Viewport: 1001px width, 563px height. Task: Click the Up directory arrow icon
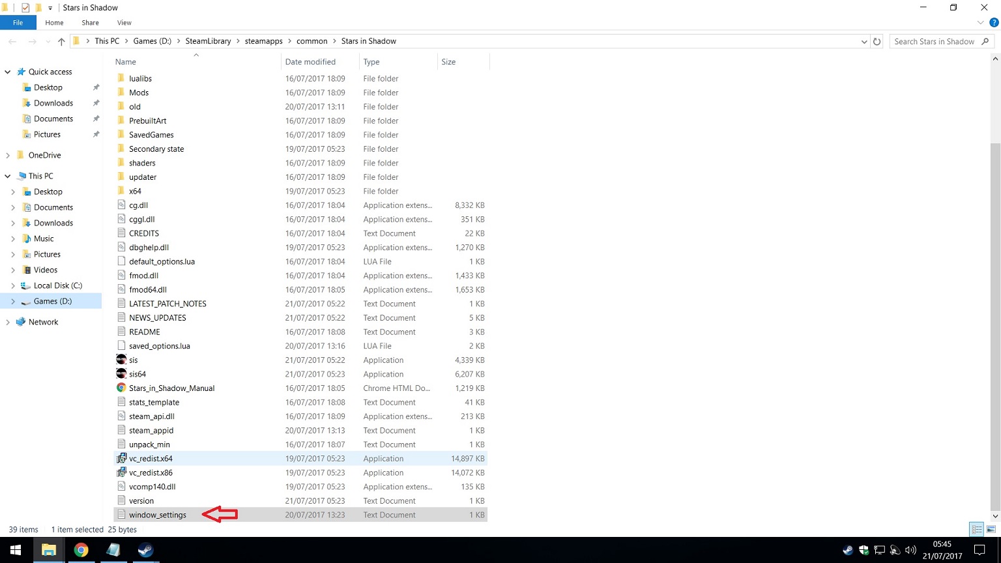[x=61, y=42]
